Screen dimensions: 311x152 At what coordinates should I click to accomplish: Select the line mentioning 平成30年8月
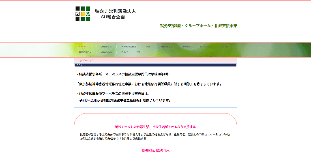pyautogui.click(x=123, y=74)
